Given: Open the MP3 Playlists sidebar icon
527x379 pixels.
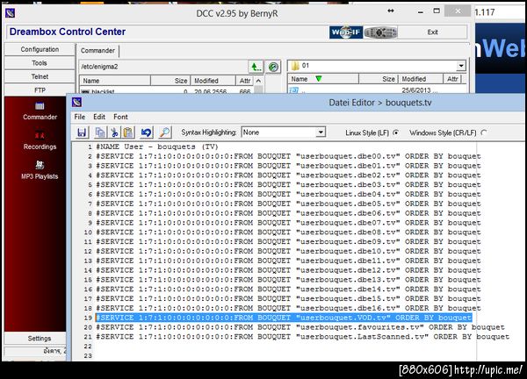Looking at the screenshot, I should [40, 164].
